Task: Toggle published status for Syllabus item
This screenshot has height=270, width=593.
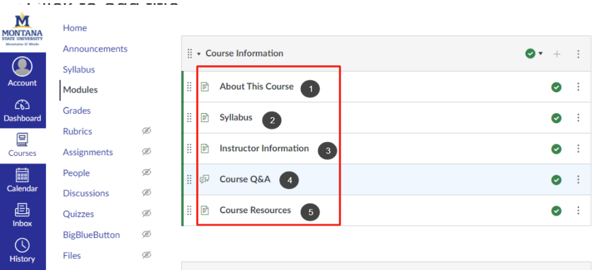Action: (x=556, y=118)
